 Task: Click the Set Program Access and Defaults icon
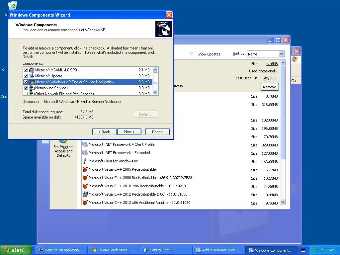pos(63,141)
